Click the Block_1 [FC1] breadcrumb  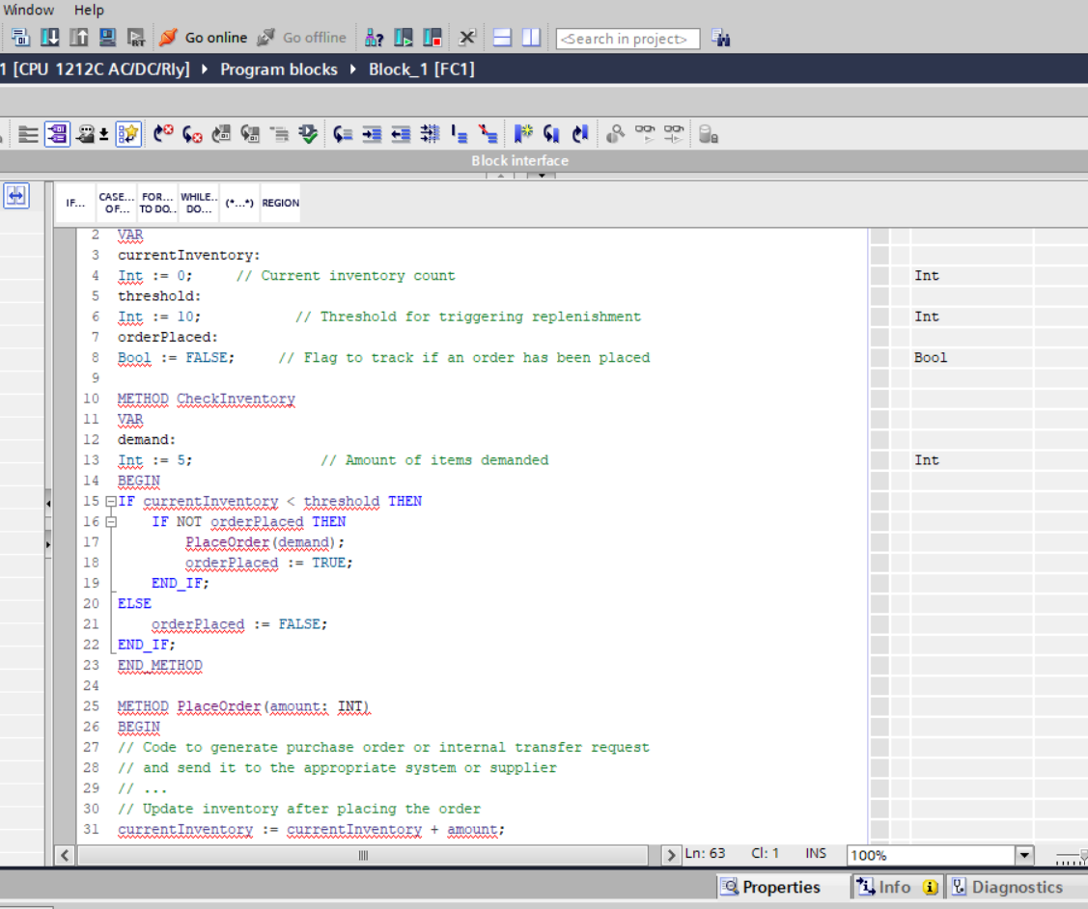tap(421, 69)
